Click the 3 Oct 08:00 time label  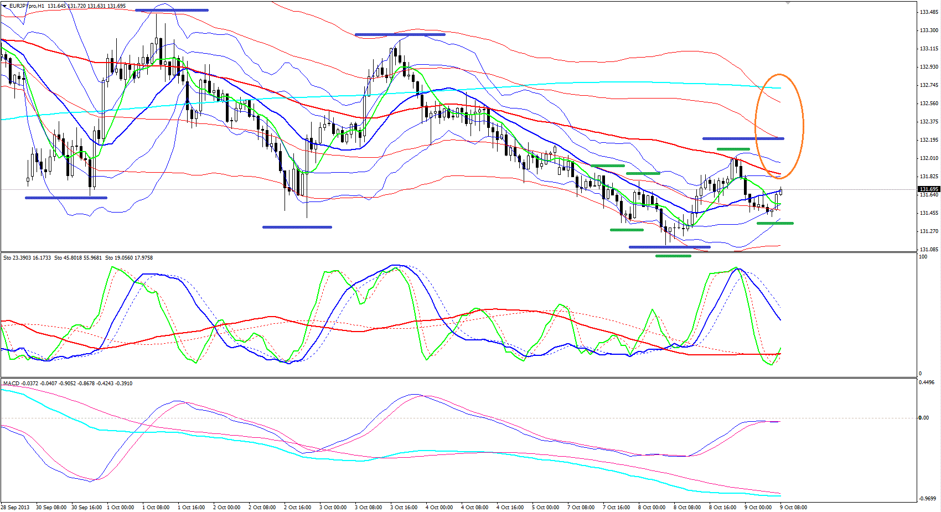pos(368,508)
